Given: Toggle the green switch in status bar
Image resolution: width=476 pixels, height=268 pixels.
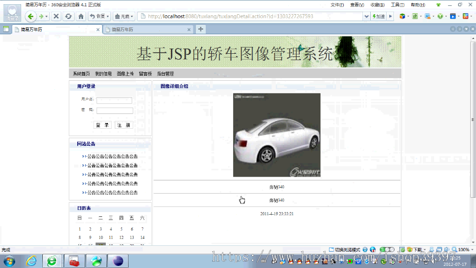Looking at the screenshot, I should click(387, 250).
